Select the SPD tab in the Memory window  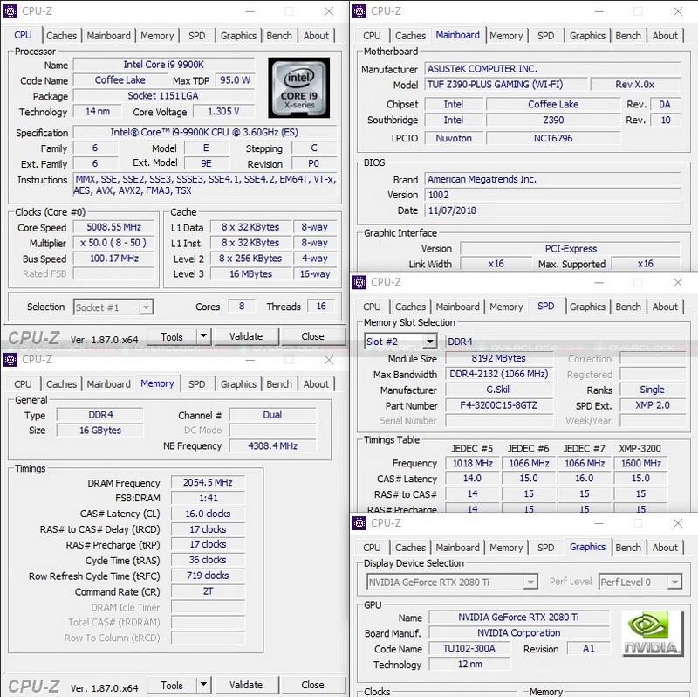(197, 384)
